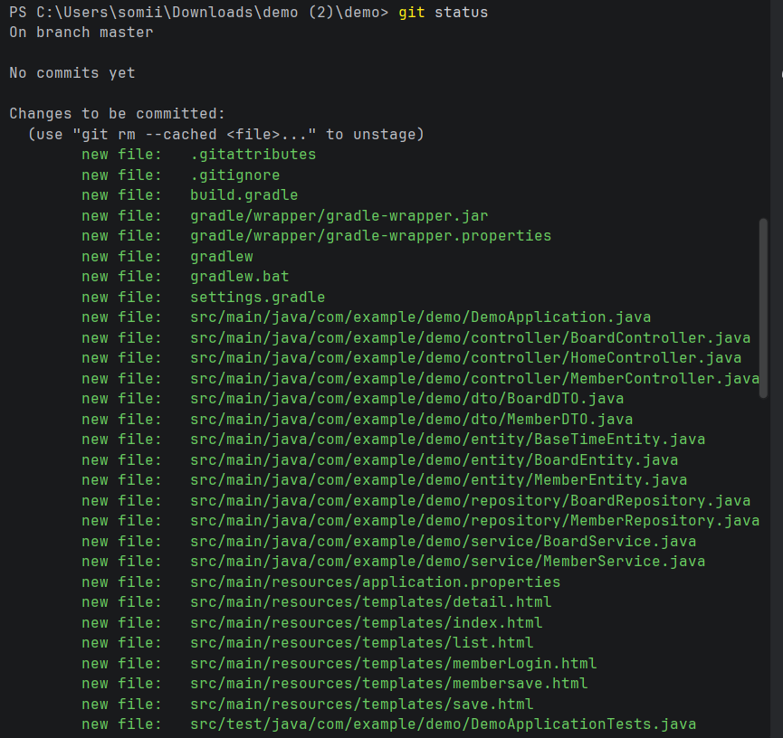
Task: Click the application.properties path
Action: [375, 582]
